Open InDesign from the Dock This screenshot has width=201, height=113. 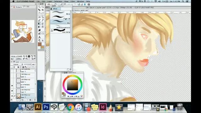coord(103,107)
